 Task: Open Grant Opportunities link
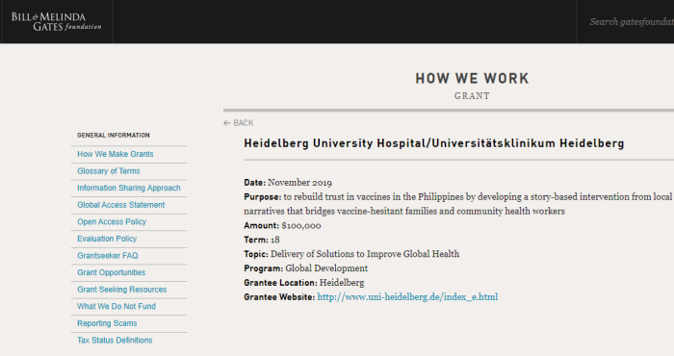tap(112, 272)
